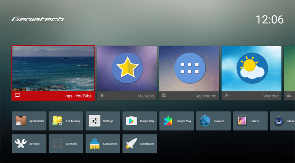295x163 pixels.
Task: Open Google Play Store shopping bag icon
Action: click(131, 121)
